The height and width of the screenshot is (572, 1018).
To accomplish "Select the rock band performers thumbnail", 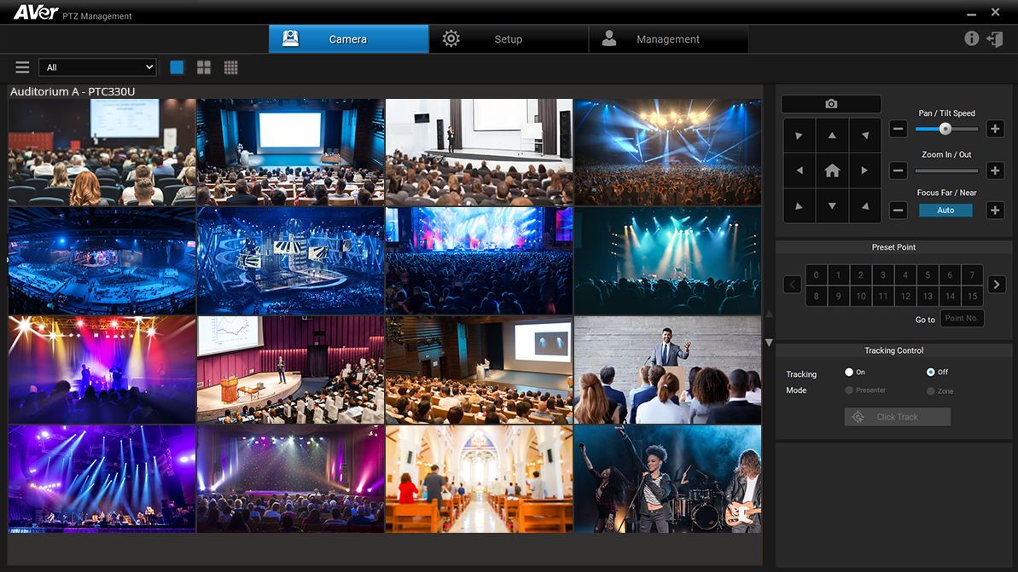I will click(x=667, y=478).
